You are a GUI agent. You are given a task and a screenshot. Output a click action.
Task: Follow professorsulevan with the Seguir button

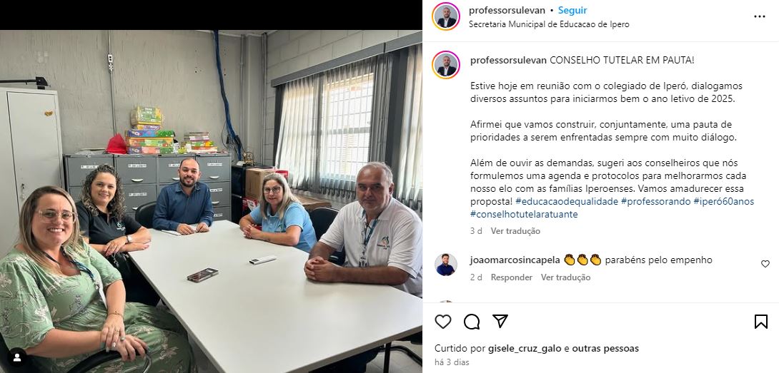572,11
